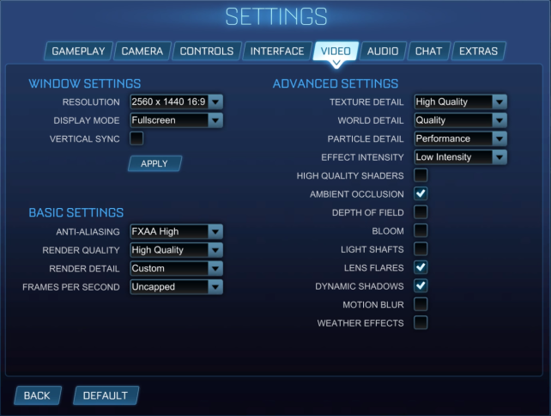Uncheck the Lens Flares option
Viewport: 551px width, 416px height.
coord(421,267)
